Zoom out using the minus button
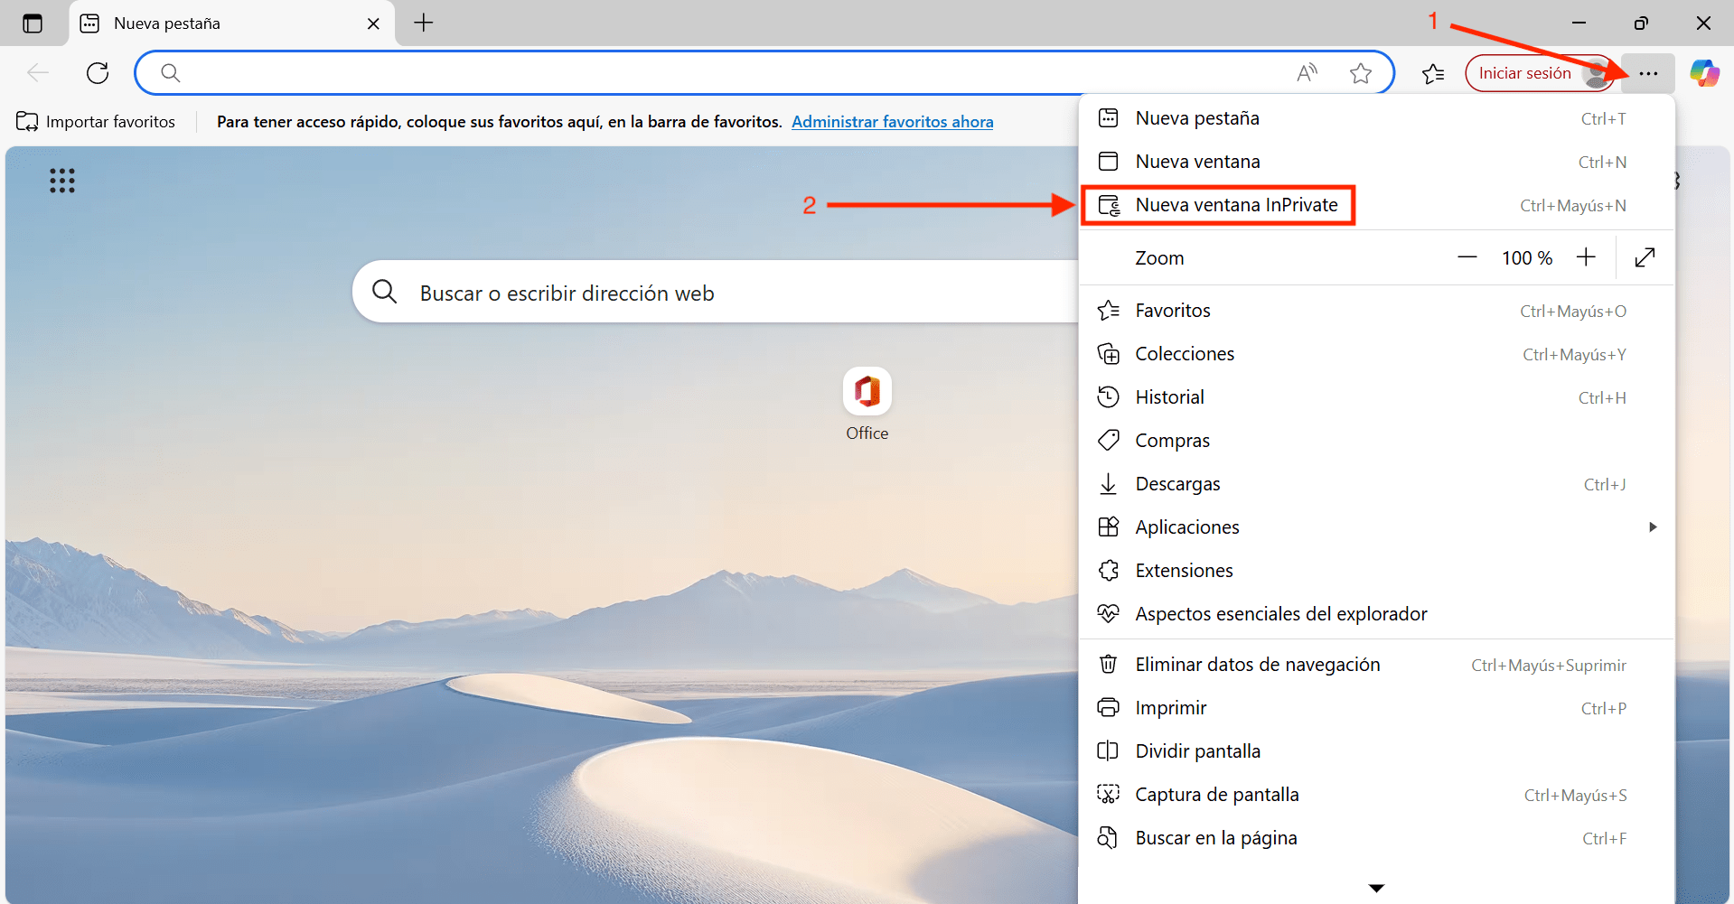This screenshot has width=1734, height=904. [x=1467, y=257]
